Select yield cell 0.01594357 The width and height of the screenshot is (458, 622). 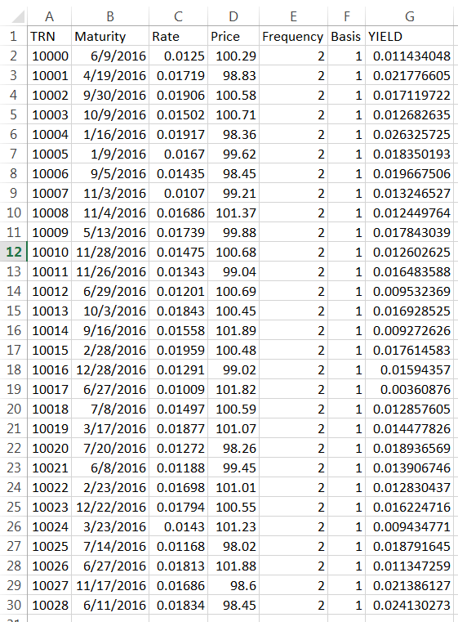(x=410, y=369)
